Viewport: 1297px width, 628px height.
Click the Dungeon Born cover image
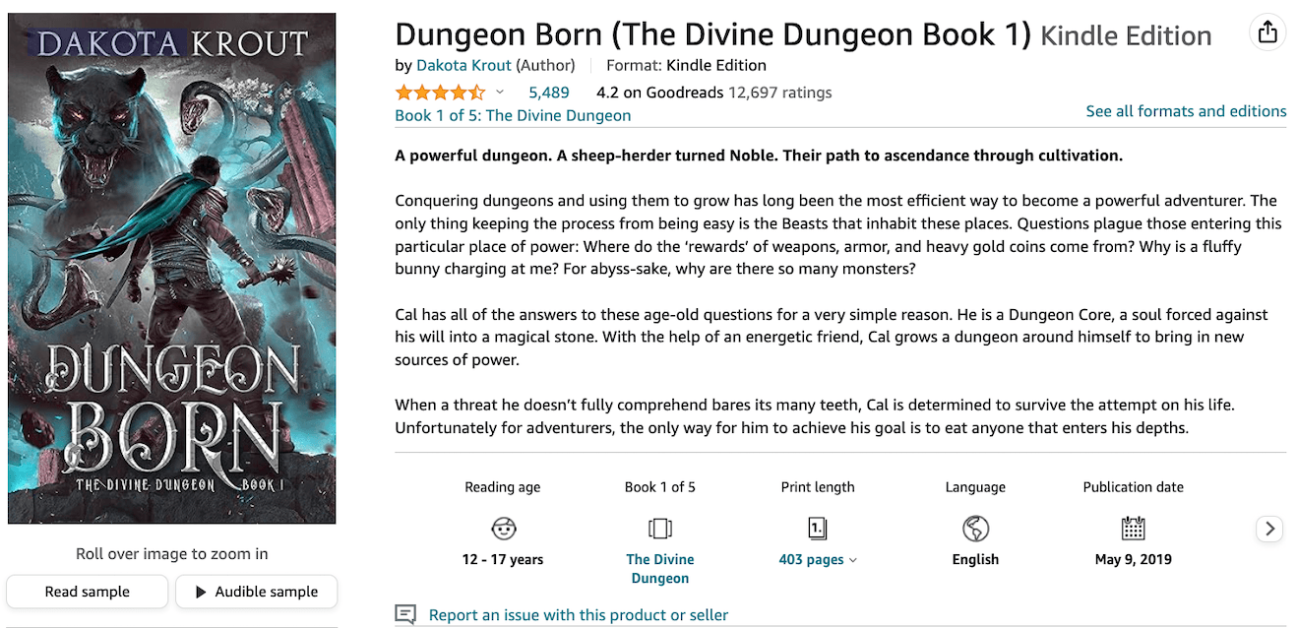[171, 266]
